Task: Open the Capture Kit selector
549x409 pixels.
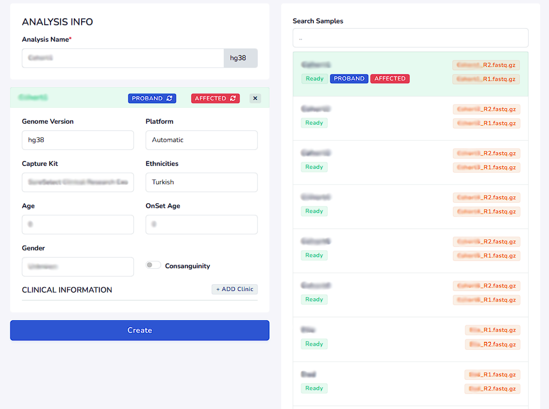Action: 78,182
